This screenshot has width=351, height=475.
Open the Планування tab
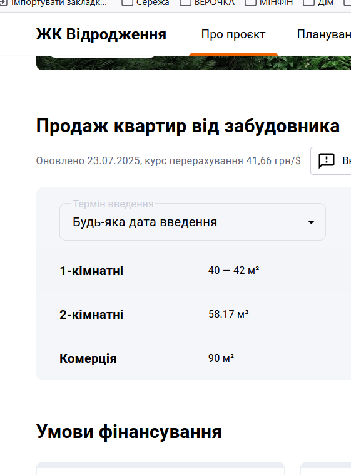click(323, 34)
